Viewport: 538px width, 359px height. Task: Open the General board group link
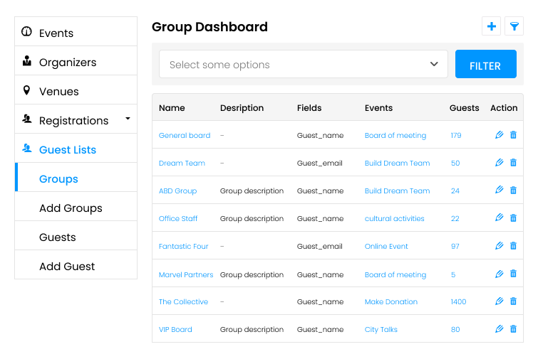[185, 136]
